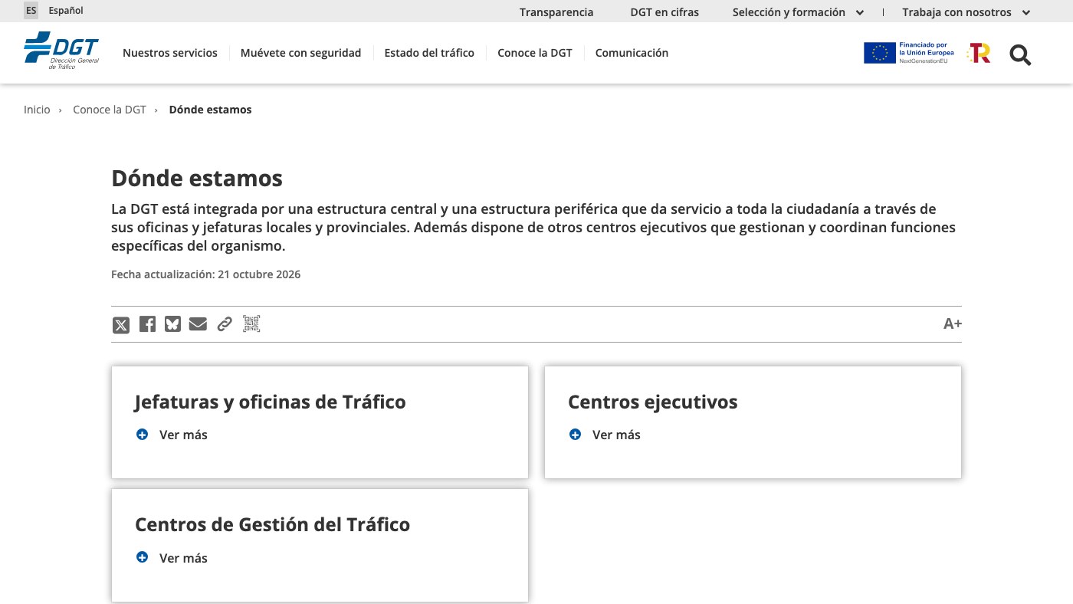Click the 'Dónde estamos' page heading
The height and width of the screenshot is (604, 1073).
[x=197, y=179]
